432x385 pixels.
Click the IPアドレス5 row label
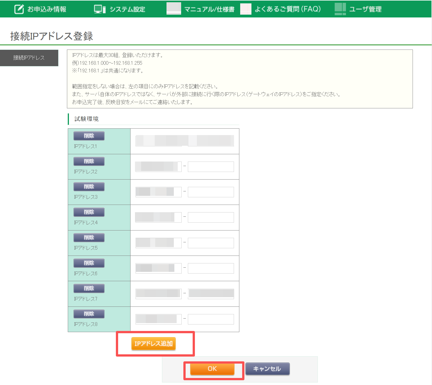point(86,248)
